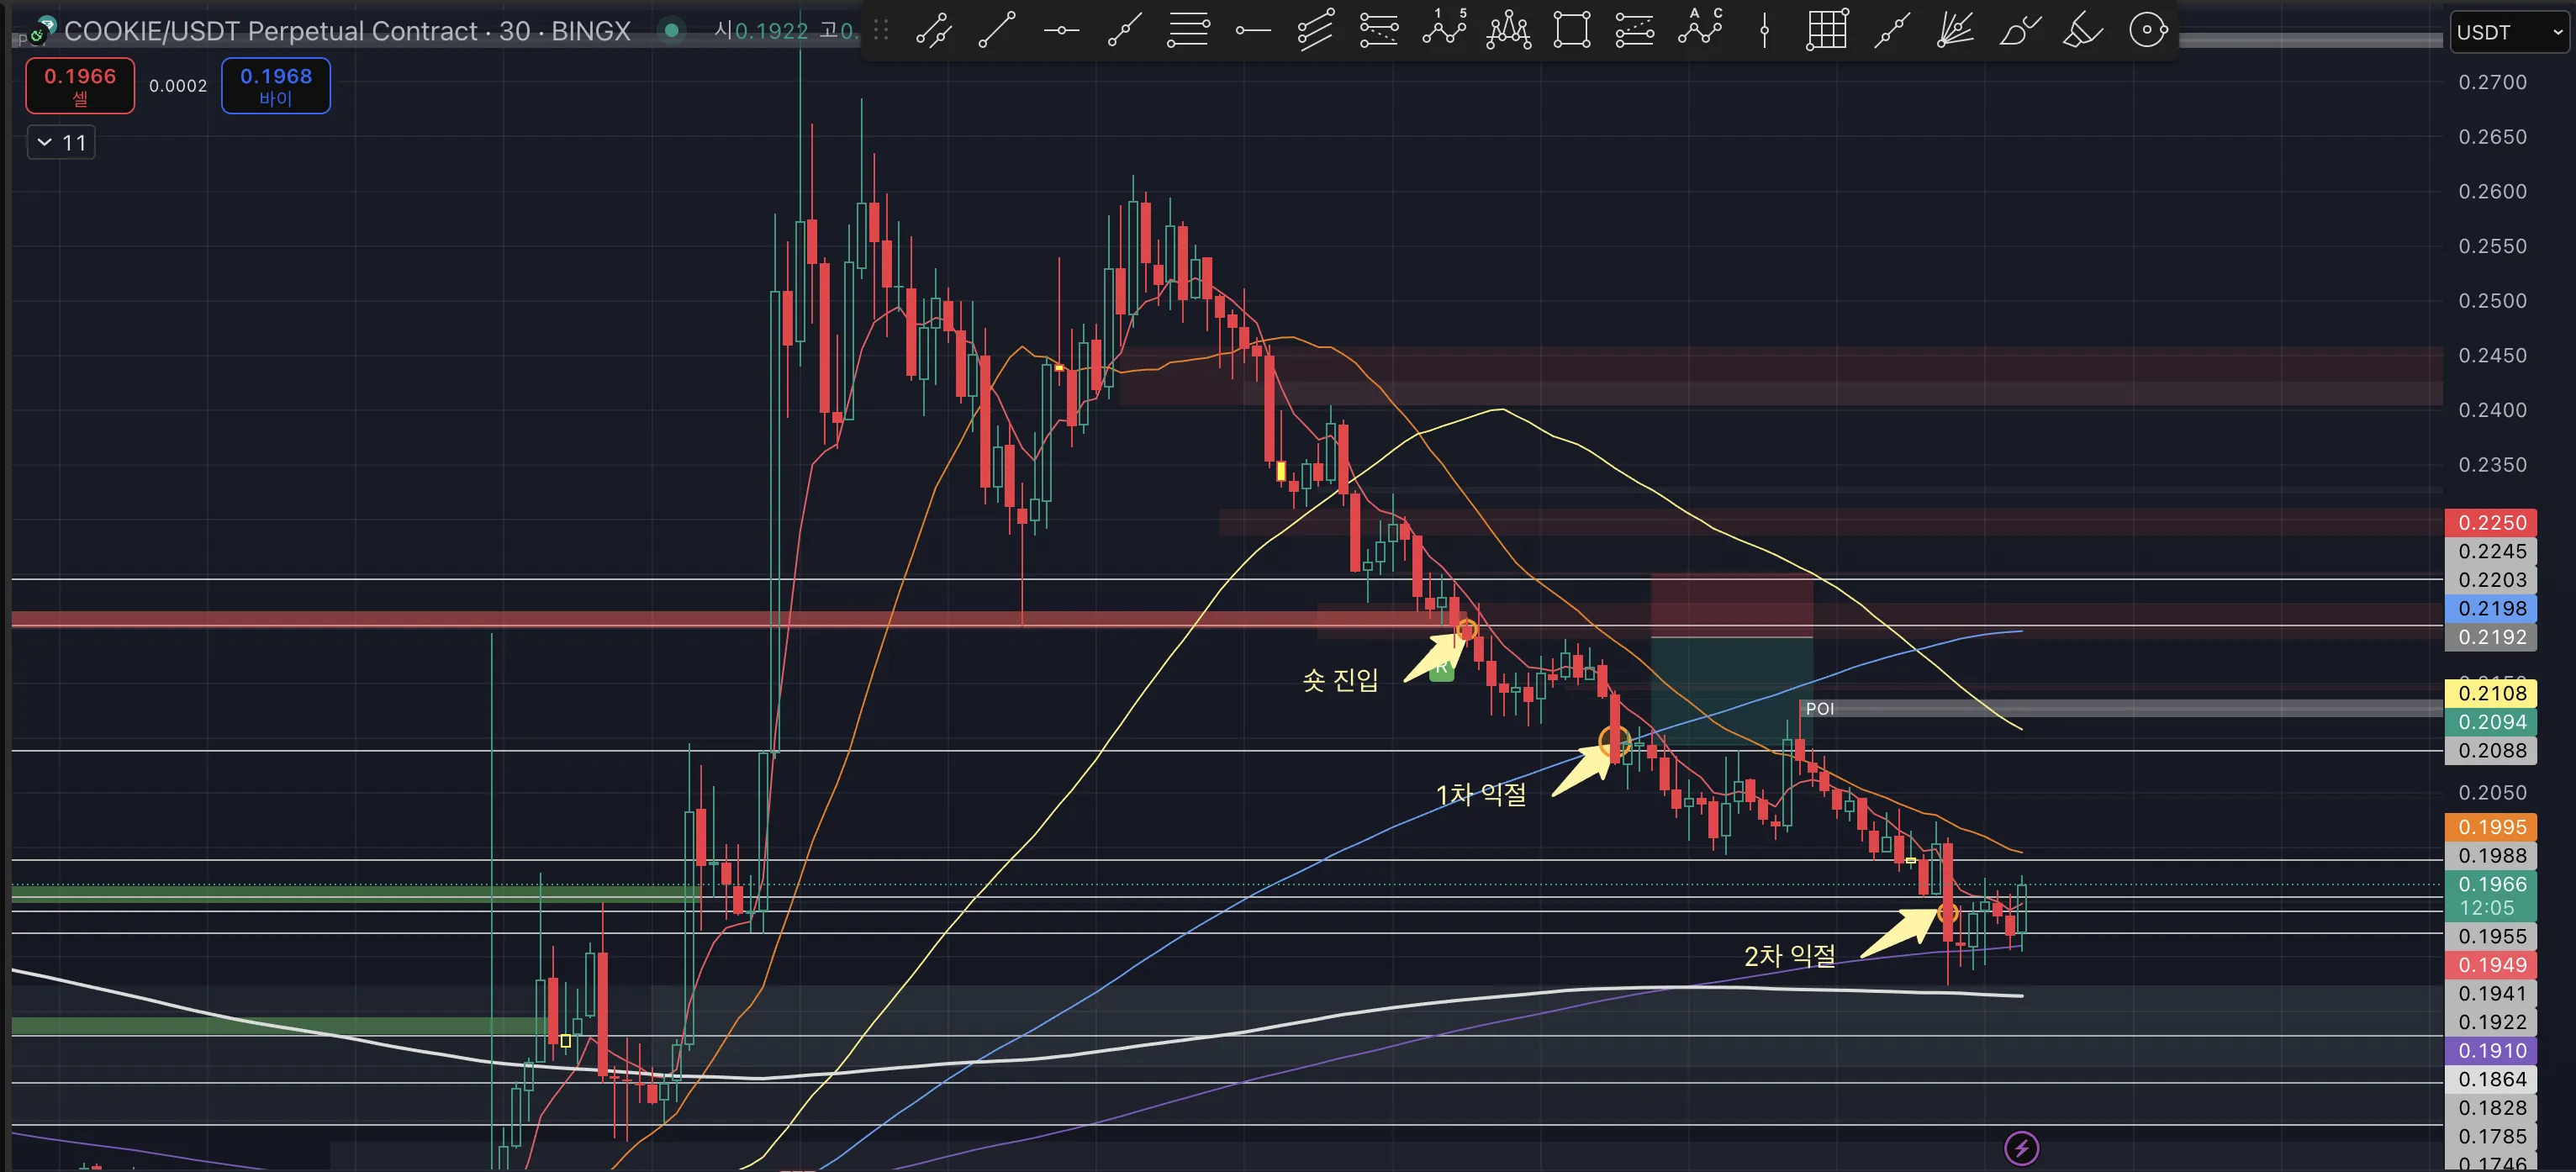
Task: Select the '2차 익절' text annotation
Action: 1790,956
